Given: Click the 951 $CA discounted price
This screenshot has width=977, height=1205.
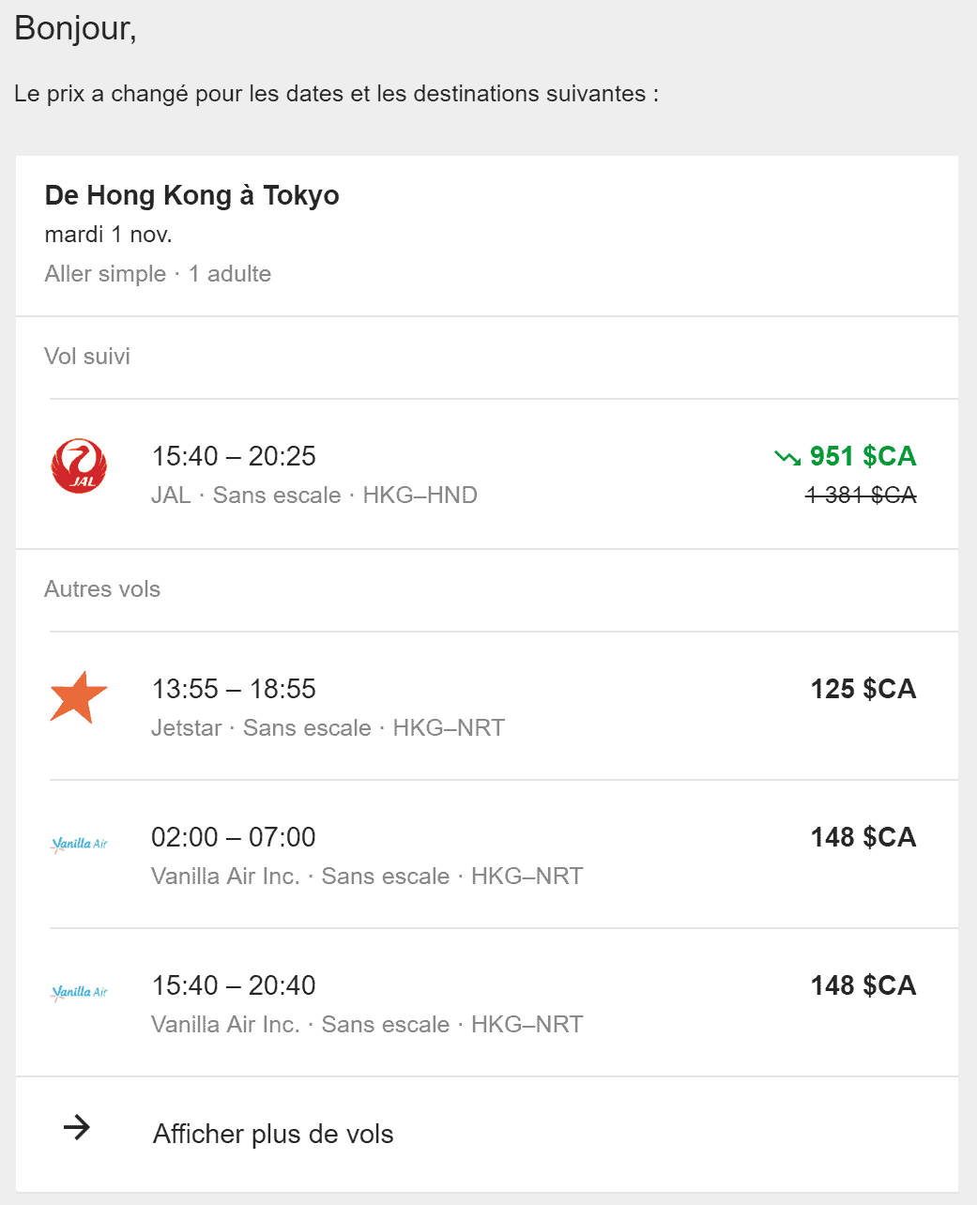Looking at the screenshot, I should pos(863,456).
